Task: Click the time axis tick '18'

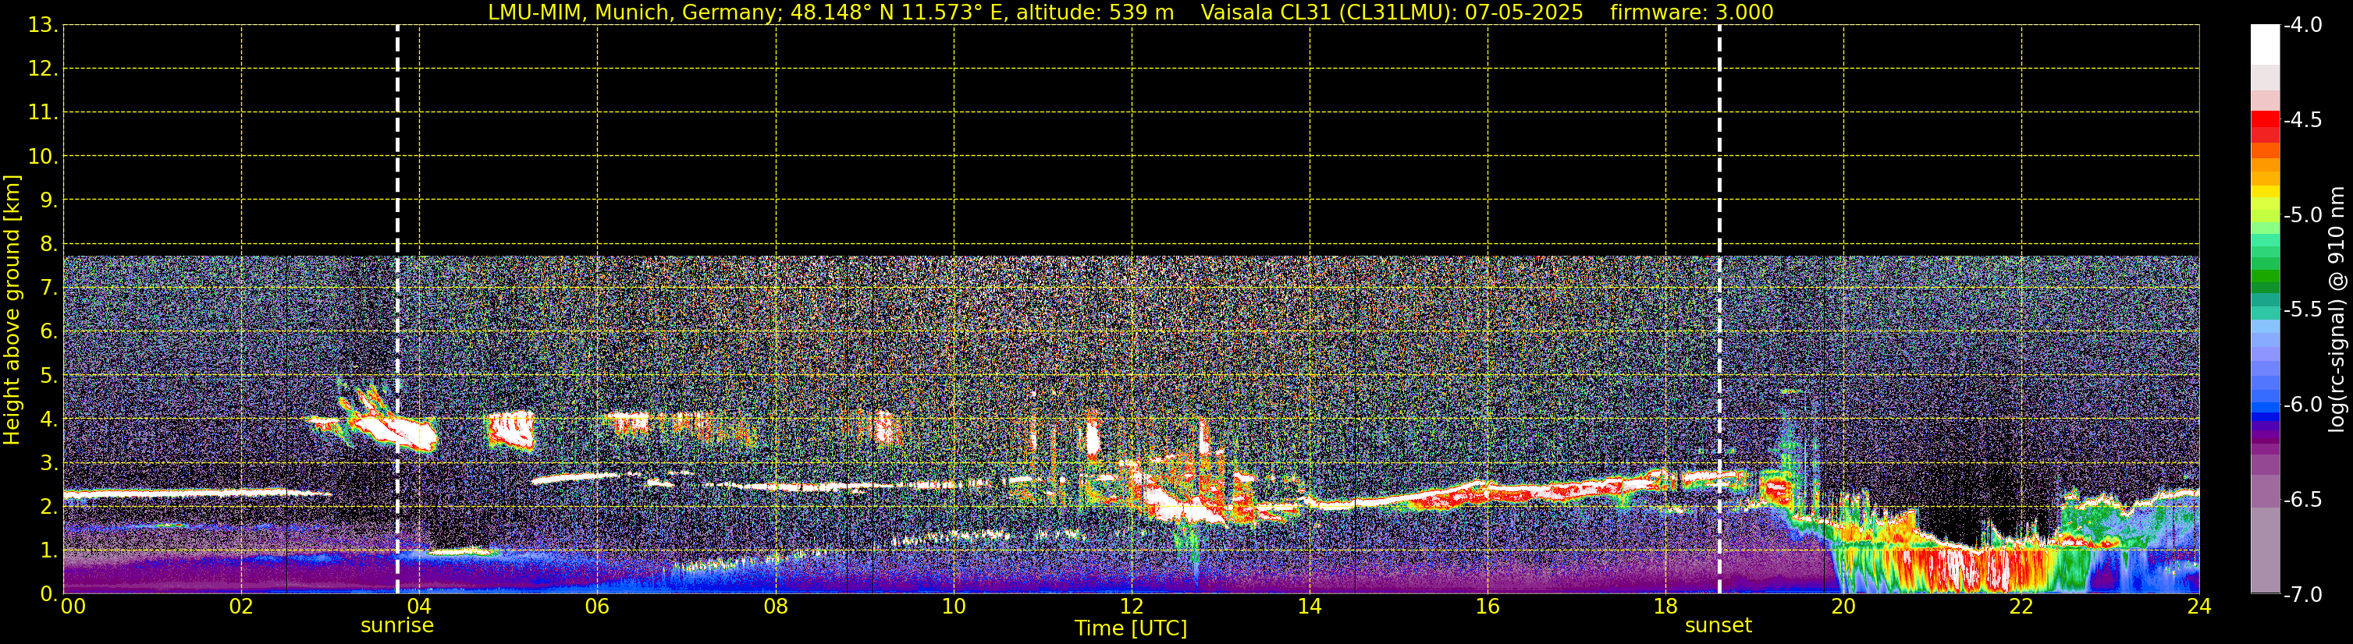Action: pyautogui.click(x=1666, y=607)
